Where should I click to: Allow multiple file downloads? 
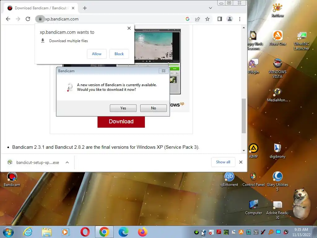97,54
